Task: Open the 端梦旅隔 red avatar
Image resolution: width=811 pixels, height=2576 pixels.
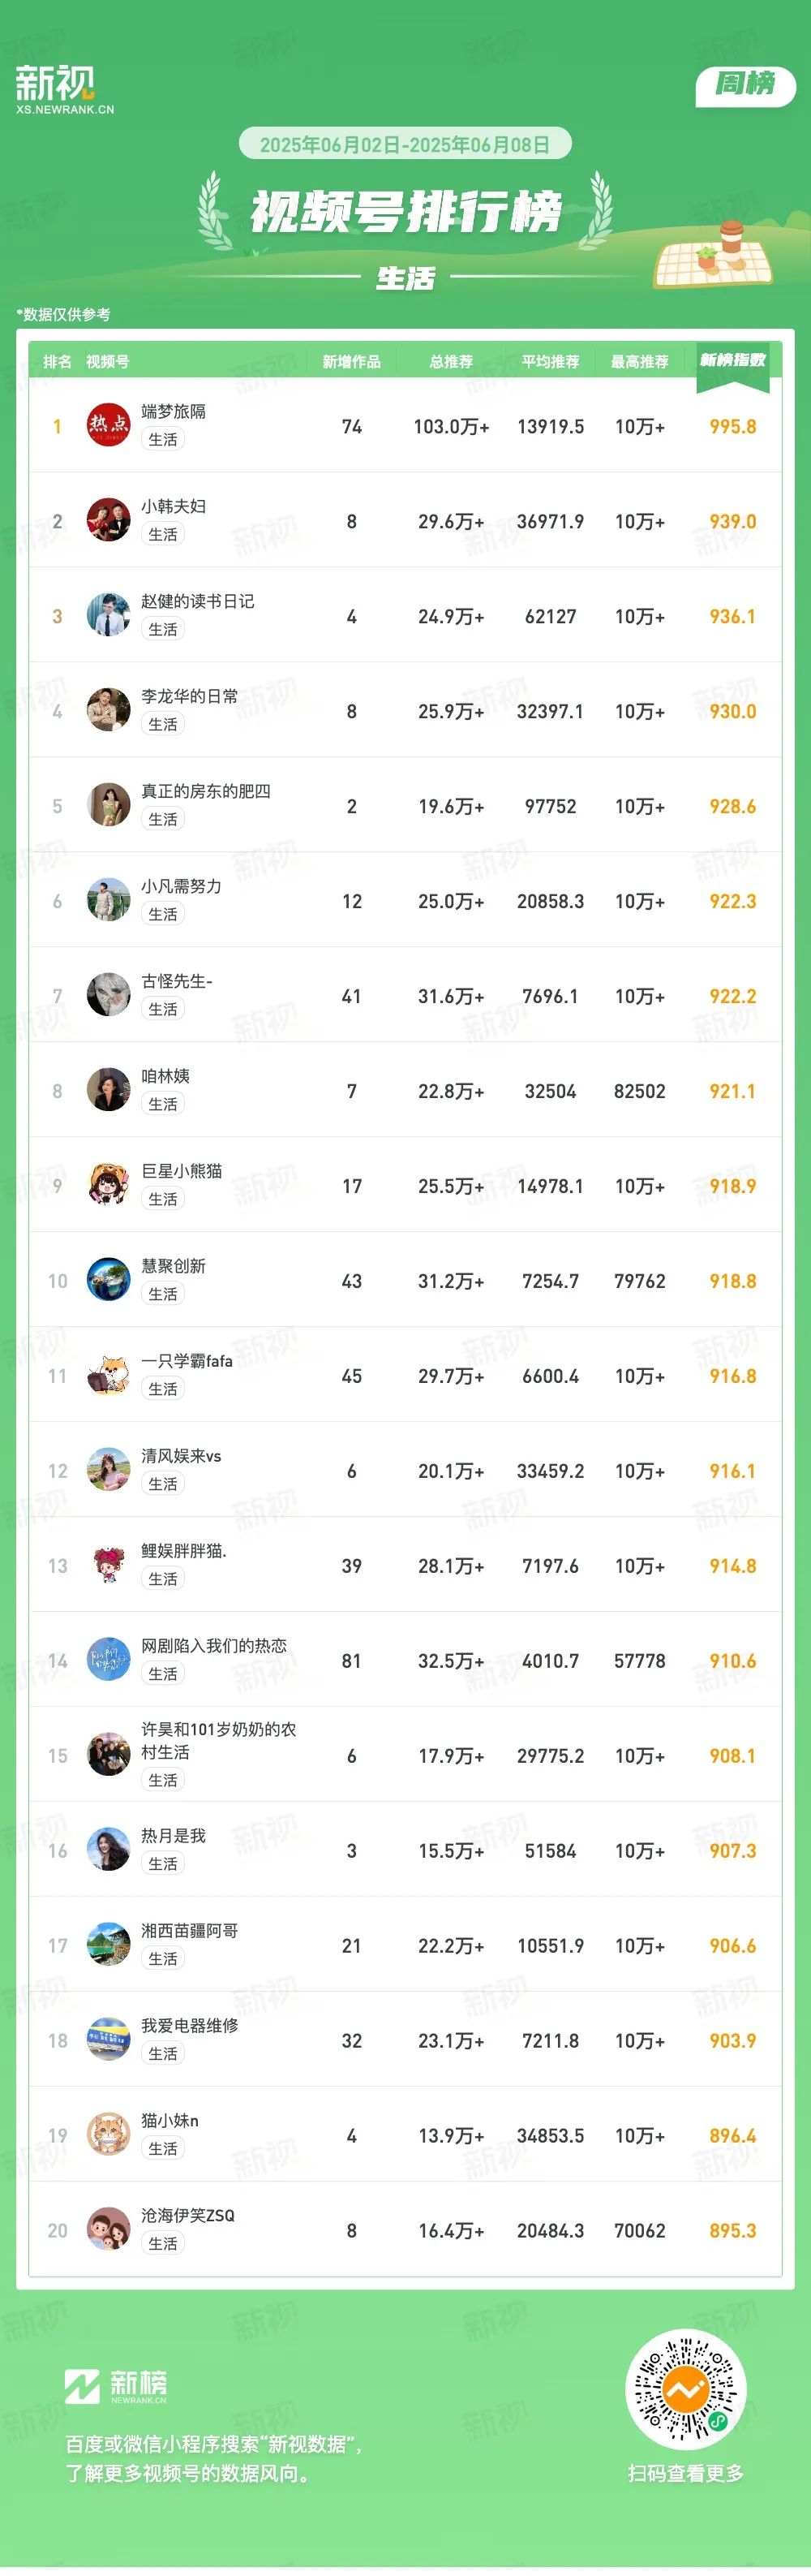Action: pos(108,425)
